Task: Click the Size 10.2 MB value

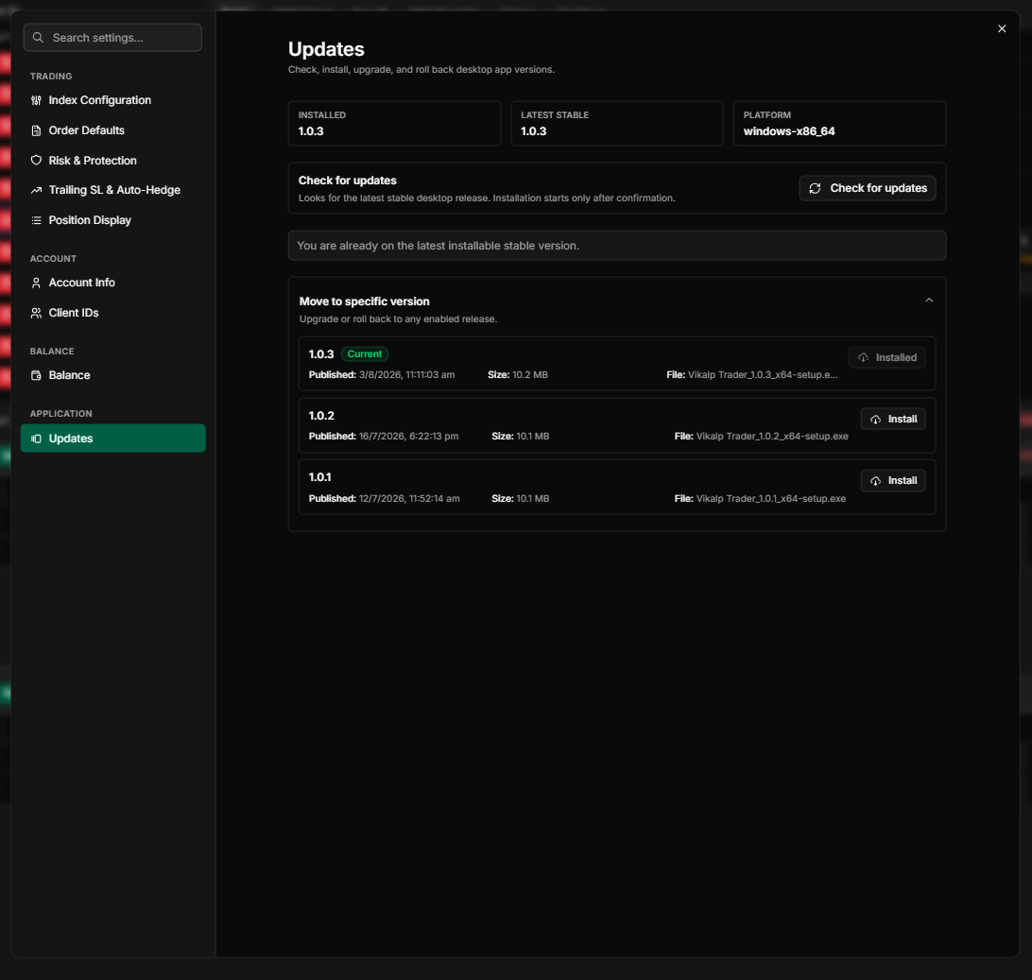Action: coord(530,375)
